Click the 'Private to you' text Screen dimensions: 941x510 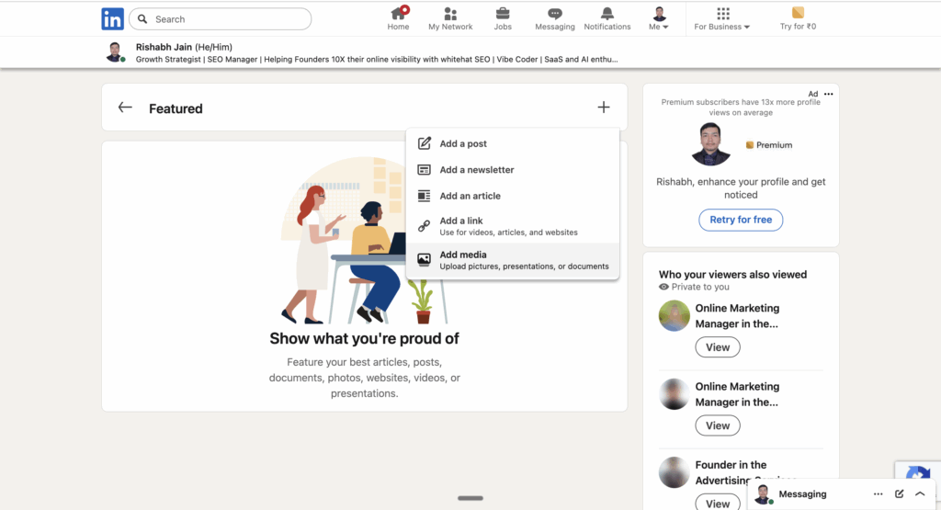pos(700,287)
